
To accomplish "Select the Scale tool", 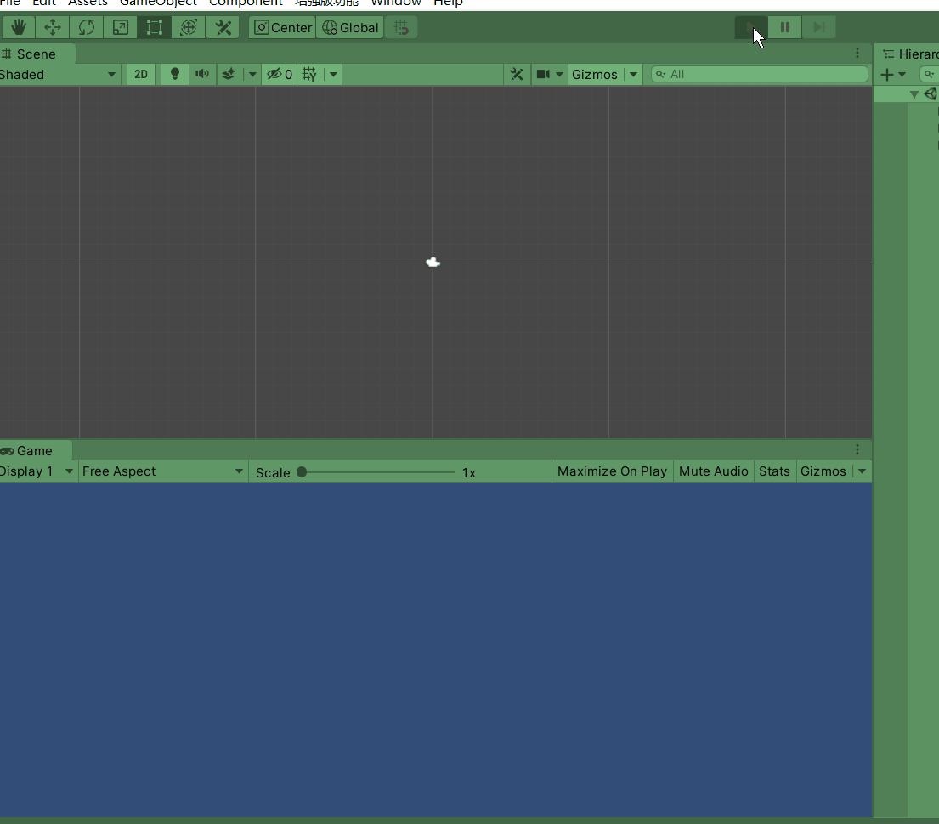I will tap(121, 27).
